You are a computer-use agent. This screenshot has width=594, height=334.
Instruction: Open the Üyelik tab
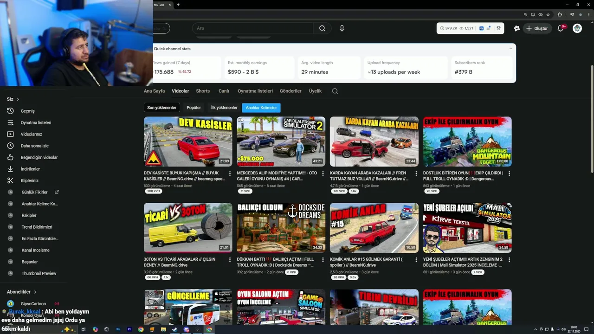pyautogui.click(x=315, y=91)
